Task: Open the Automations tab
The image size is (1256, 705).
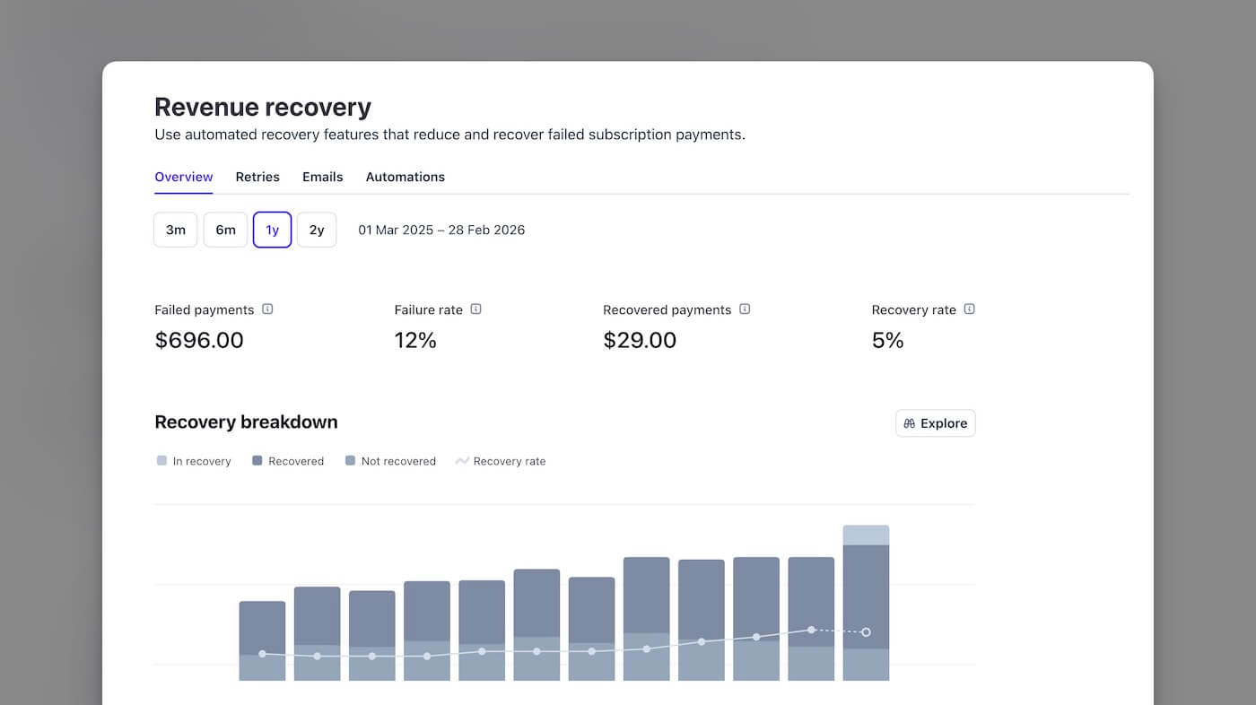Action: [406, 177]
